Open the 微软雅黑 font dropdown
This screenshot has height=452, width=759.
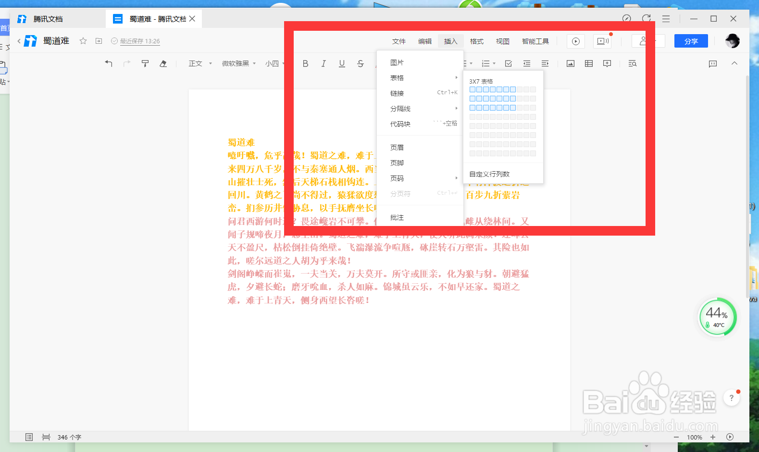[239, 63]
